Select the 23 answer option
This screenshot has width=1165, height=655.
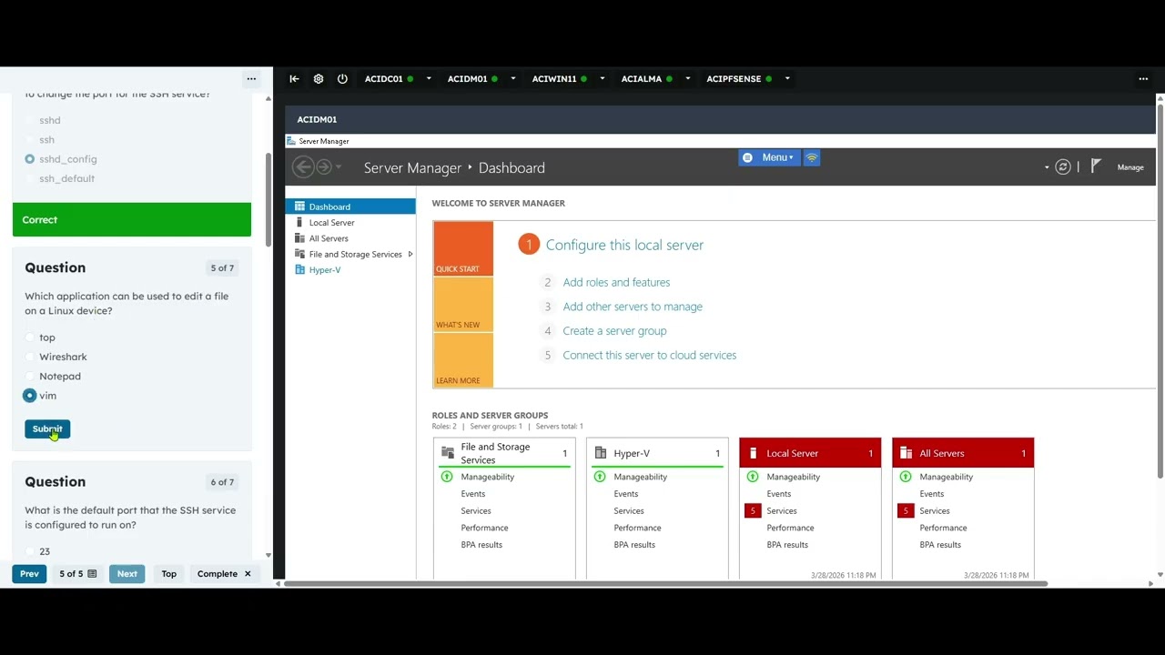(x=30, y=551)
